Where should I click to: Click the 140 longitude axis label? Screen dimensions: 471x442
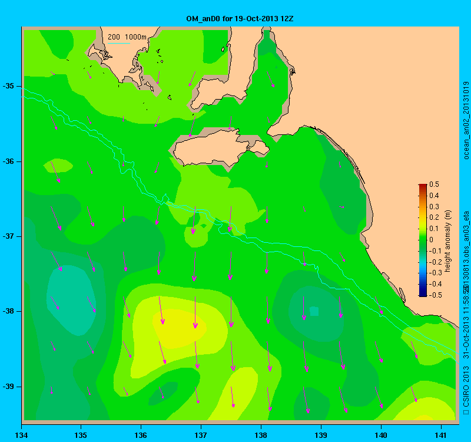381,436
